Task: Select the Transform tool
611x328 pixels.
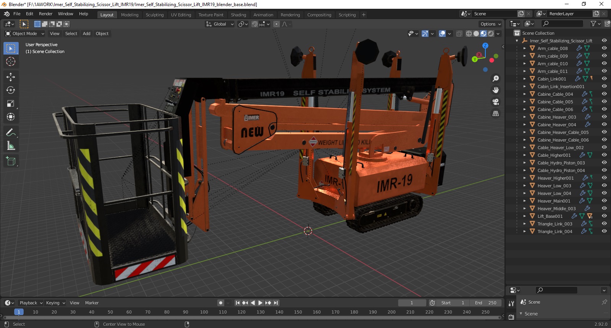Action: tap(11, 117)
